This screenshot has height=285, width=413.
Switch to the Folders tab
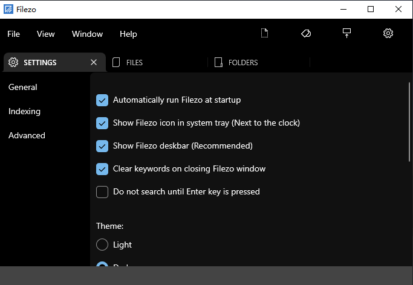click(x=243, y=62)
